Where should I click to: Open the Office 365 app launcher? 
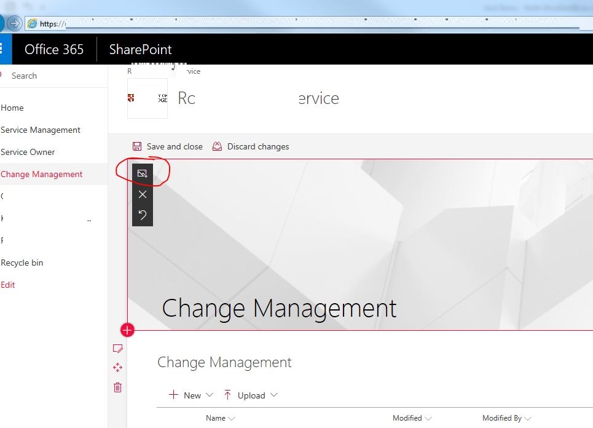(6, 49)
